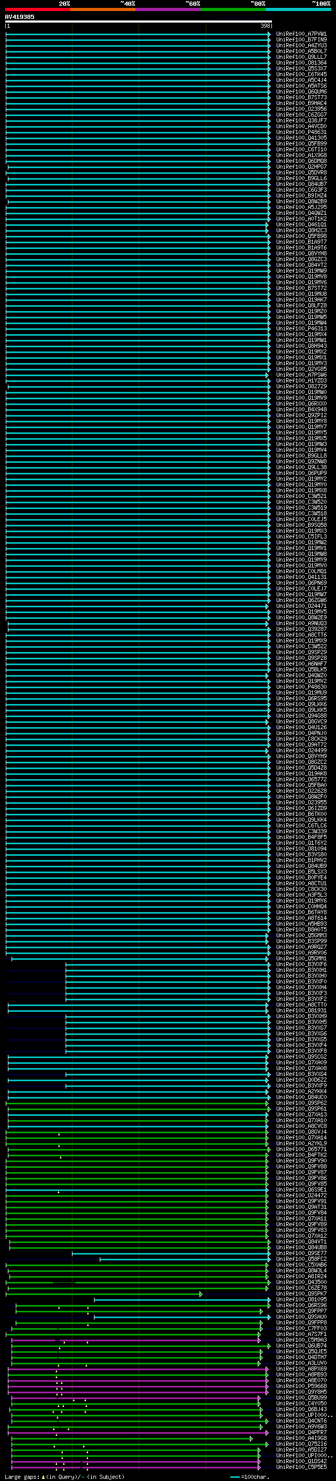Viewport: 336px width, 1481px height.
Task: Click the UniRef100_A5ATS6 label
Action: tap(301, 86)
